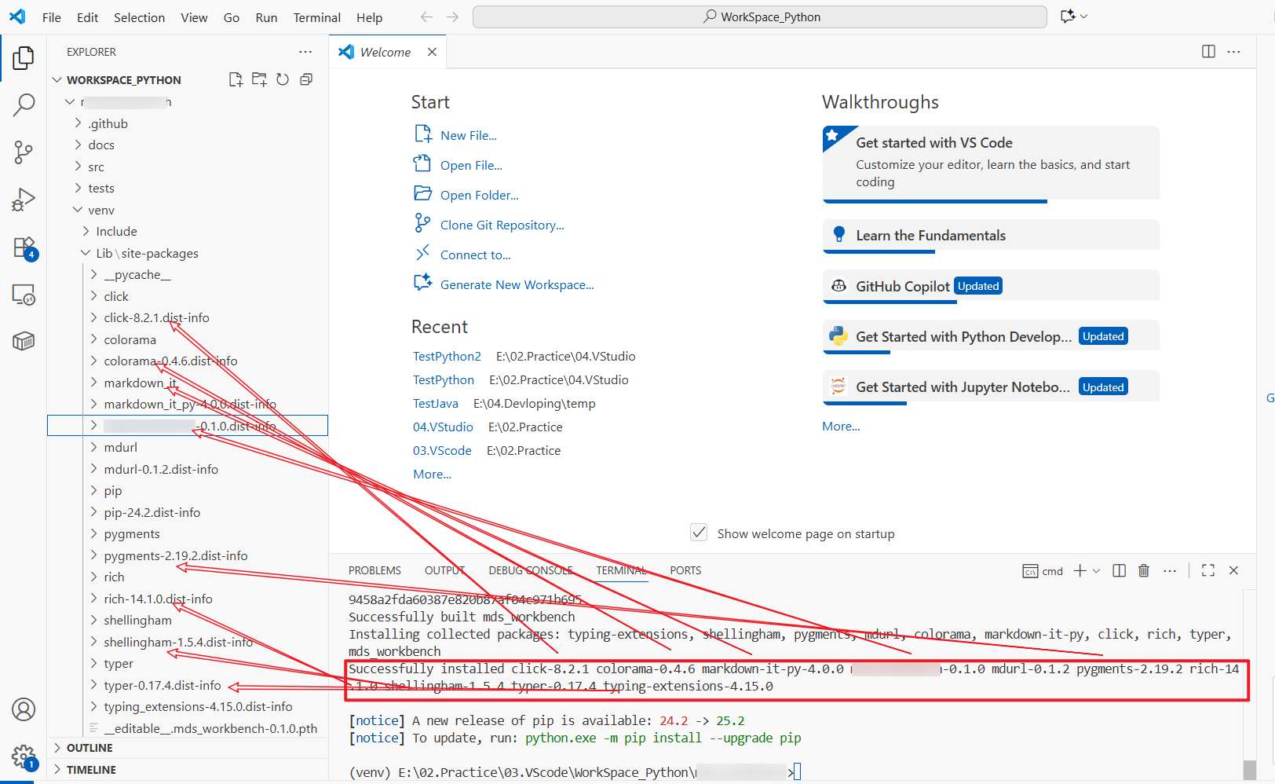Click the New File... link
This screenshot has height=784, width=1275.
tap(469, 136)
